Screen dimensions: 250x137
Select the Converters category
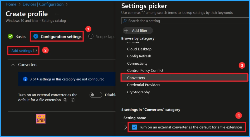(x=184, y=78)
